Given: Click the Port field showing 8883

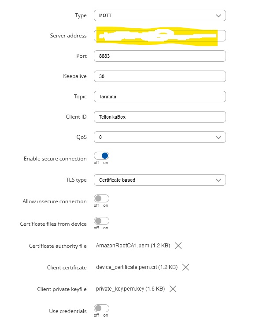Looking at the screenshot, I should click(160, 56).
